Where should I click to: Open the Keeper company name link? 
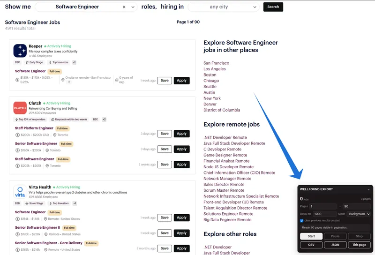(36, 46)
